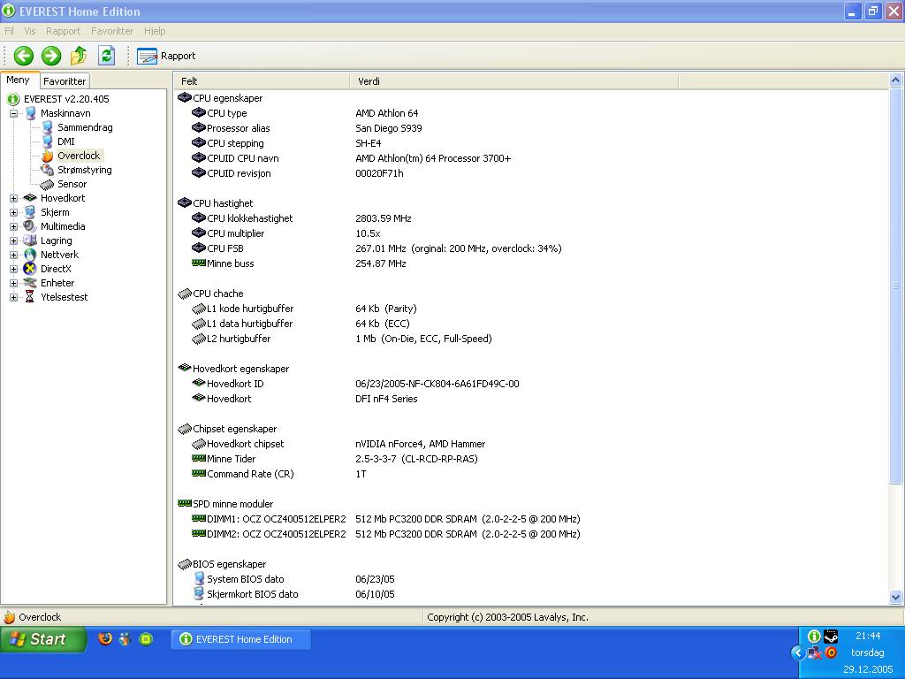Refresh the page with the Refresh icon

pyautogui.click(x=106, y=56)
